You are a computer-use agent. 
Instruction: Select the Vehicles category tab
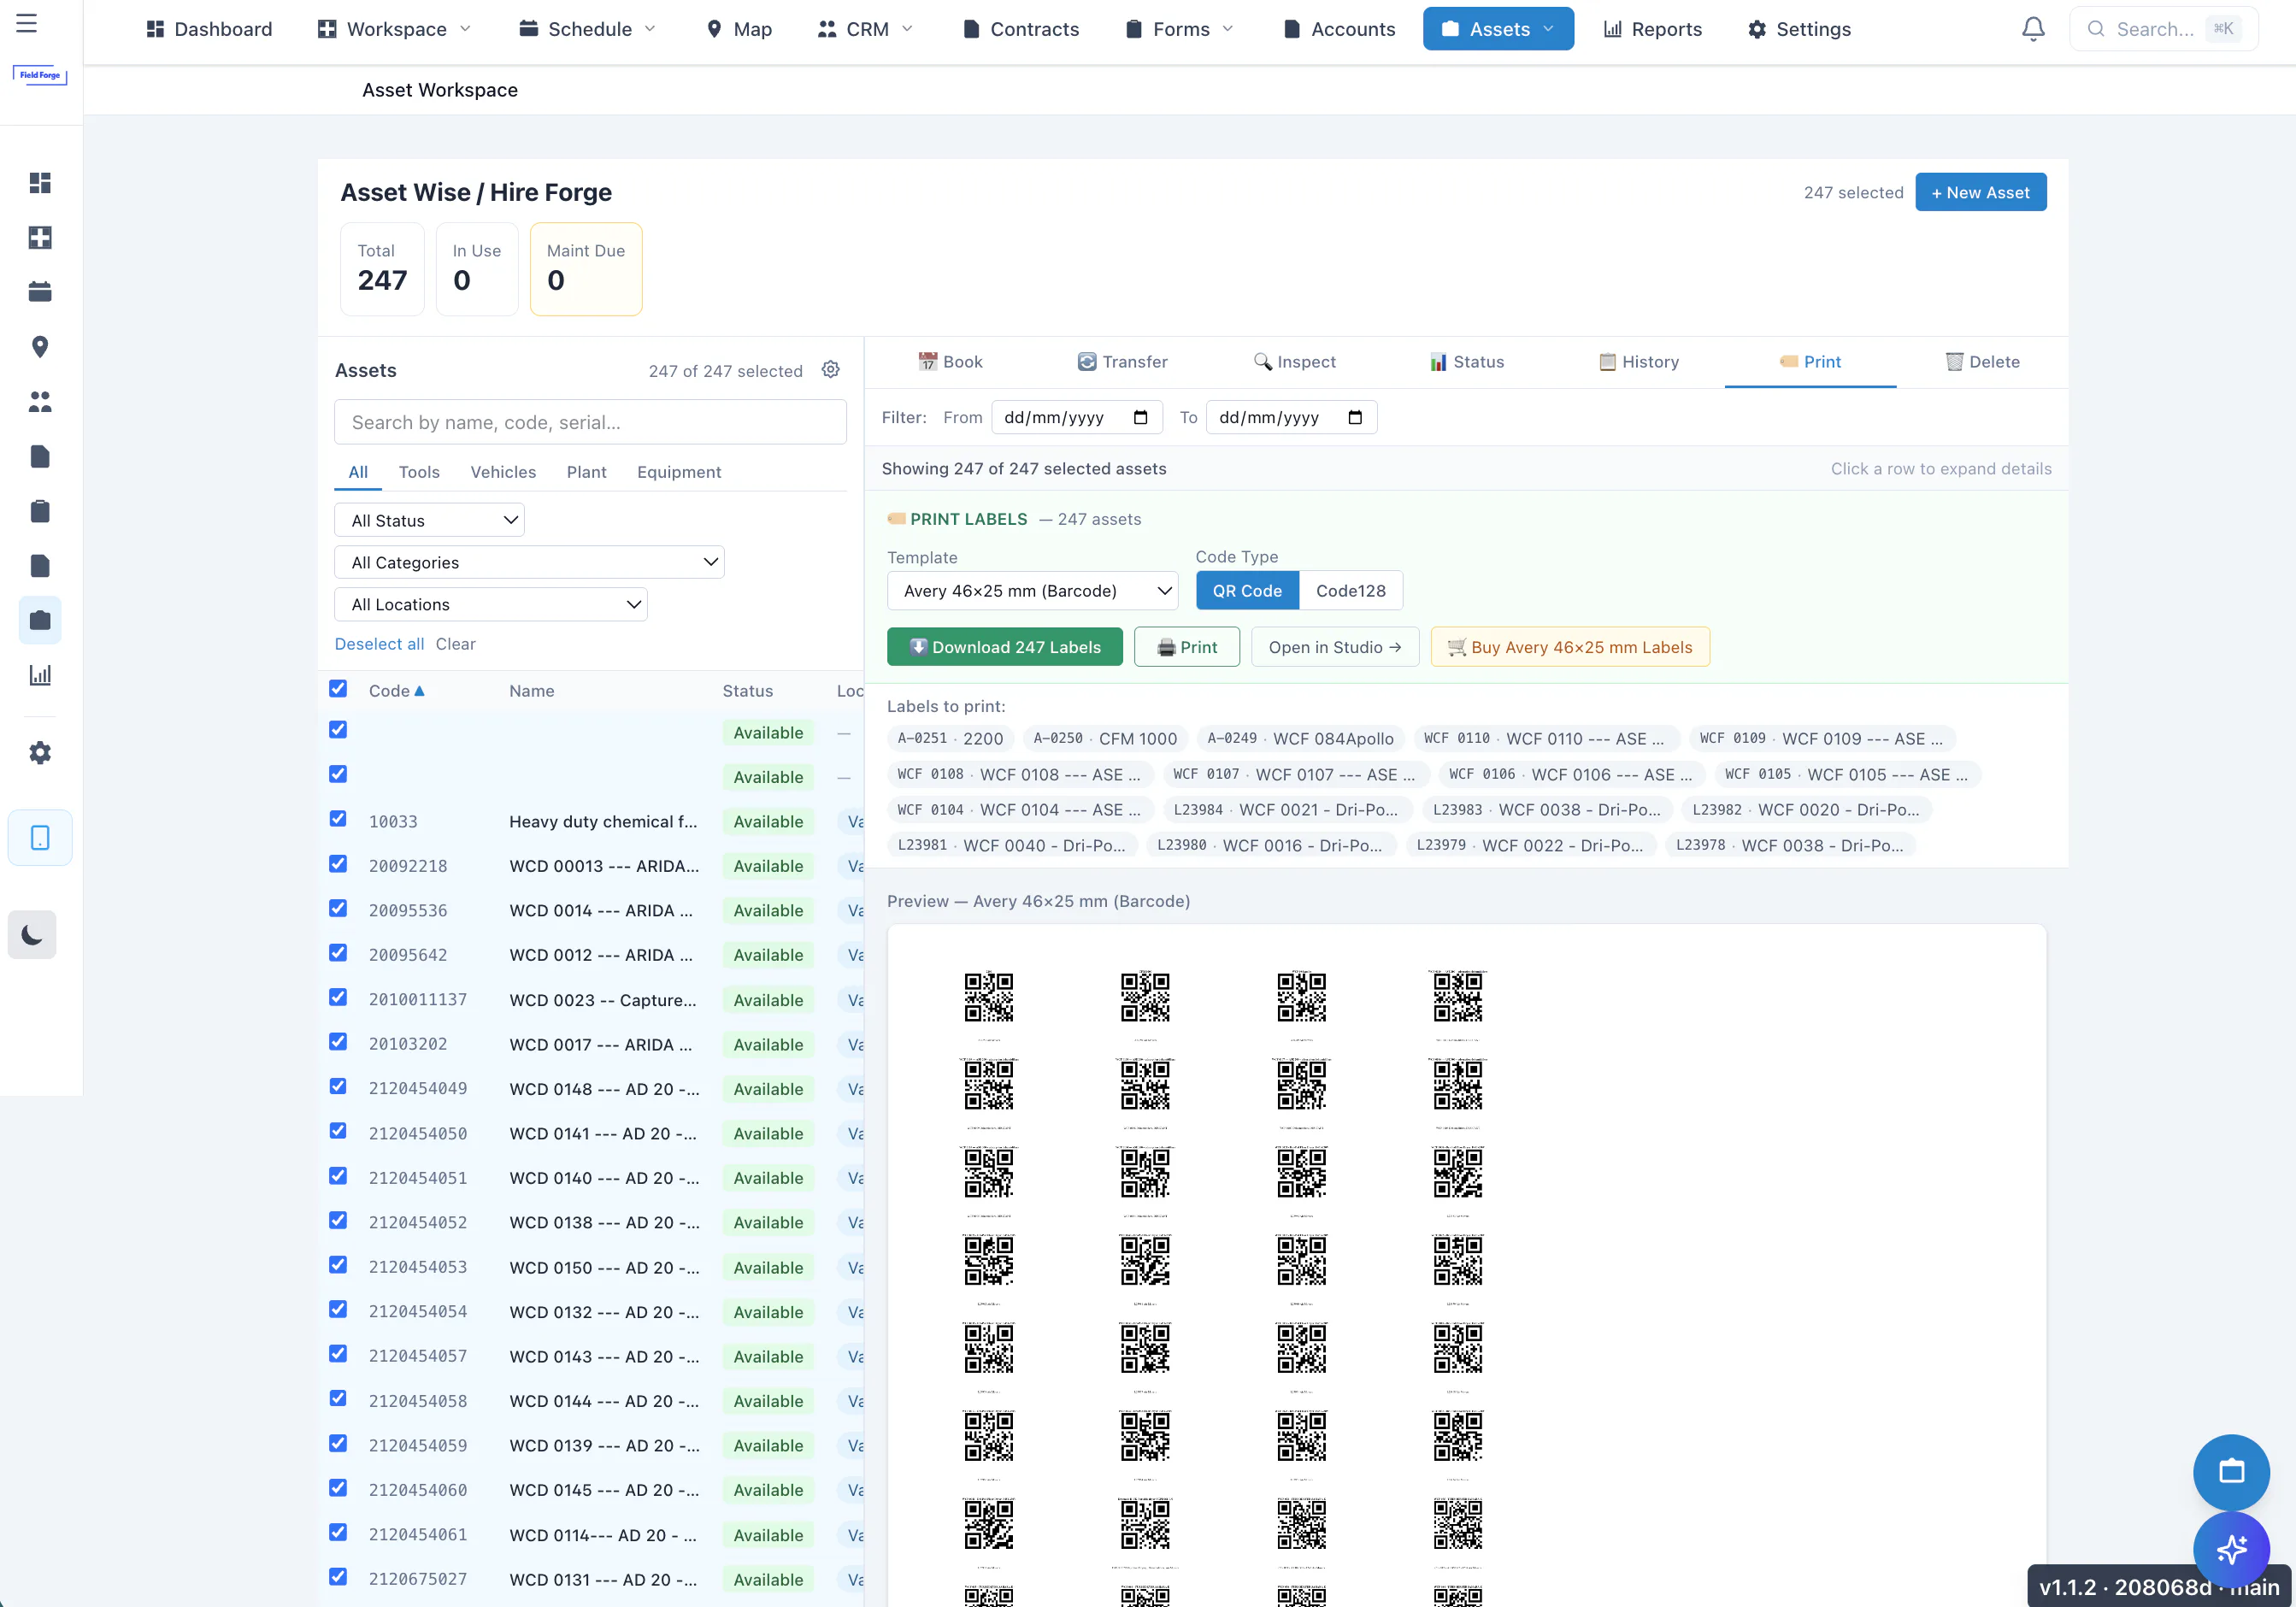pyautogui.click(x=503, y=472)
